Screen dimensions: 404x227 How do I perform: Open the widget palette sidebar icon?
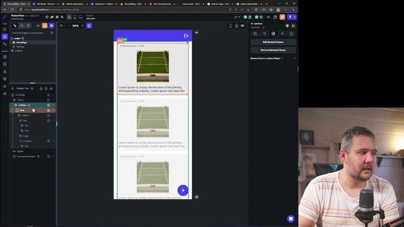pos(4,30)
